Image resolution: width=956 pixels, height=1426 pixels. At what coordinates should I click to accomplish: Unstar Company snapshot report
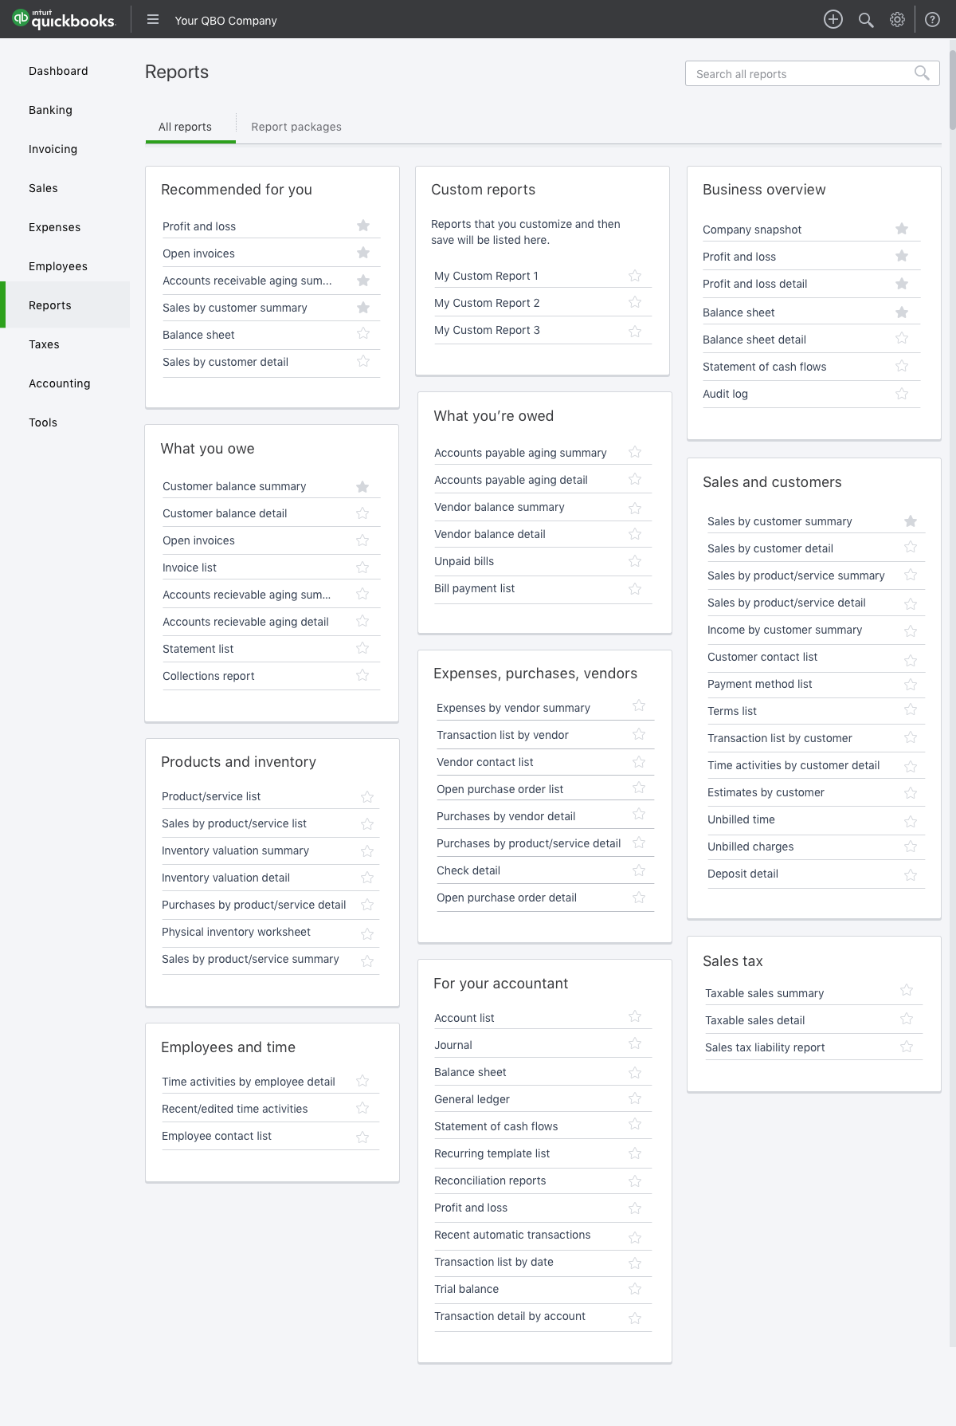pyautogui.click(x=902, y=229)
